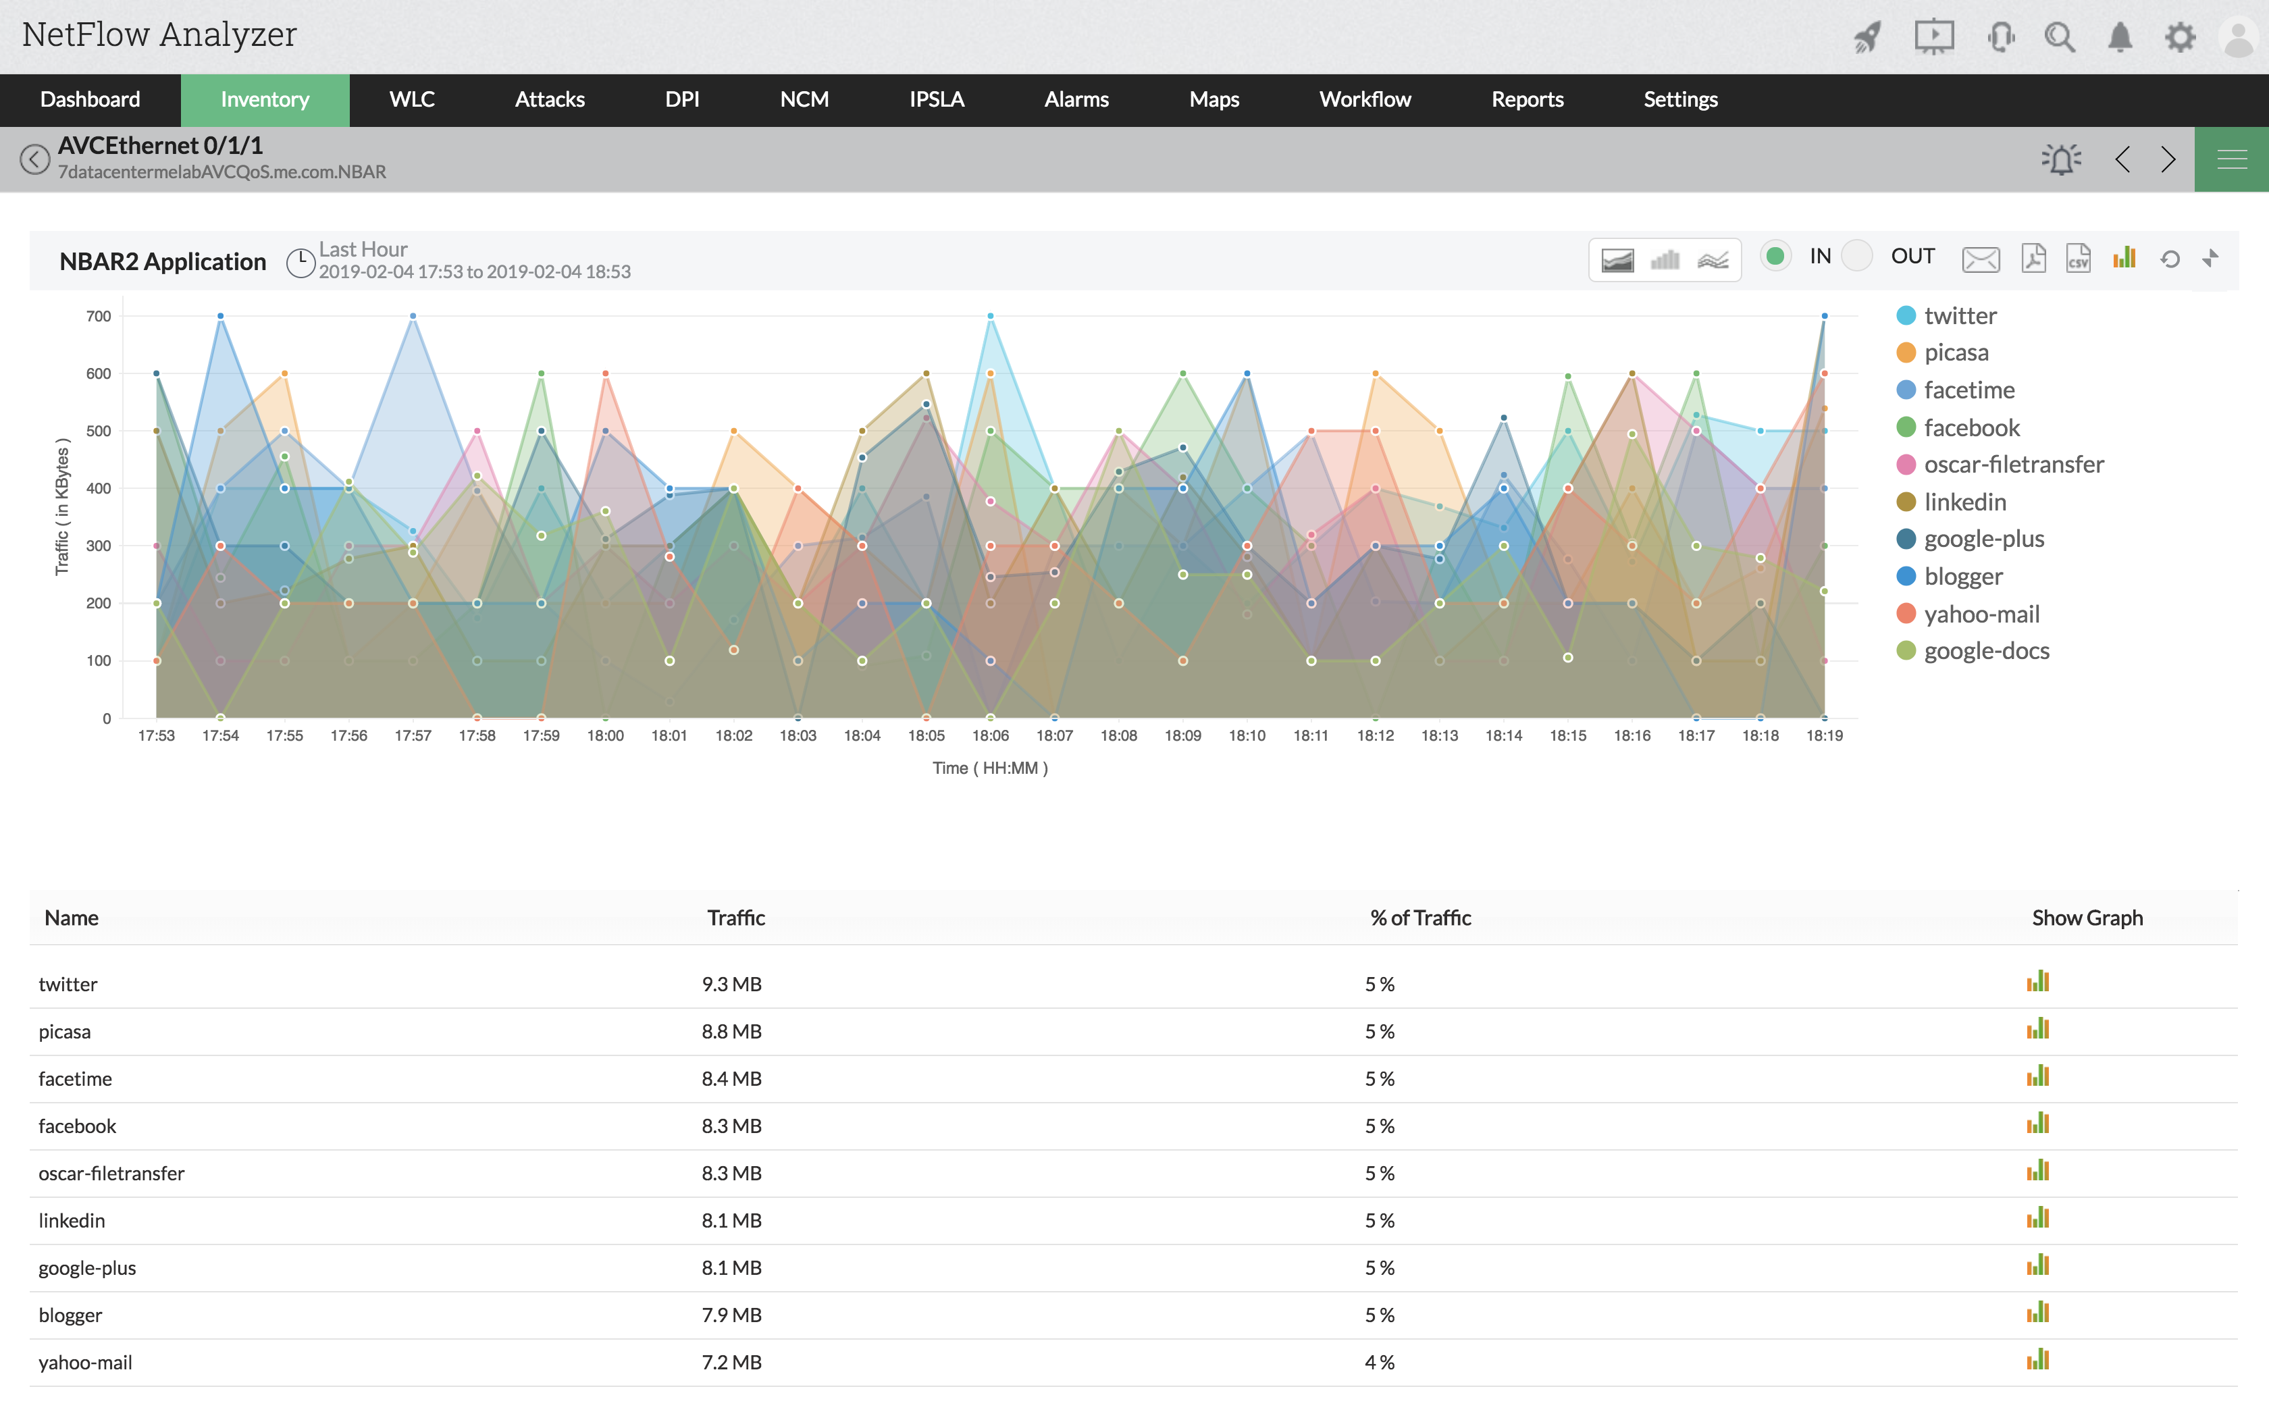Export the NBAR2 report as PDF
Image resolution: width=2269 pixels, height=1418 pixels.
tap(2034, 260)
